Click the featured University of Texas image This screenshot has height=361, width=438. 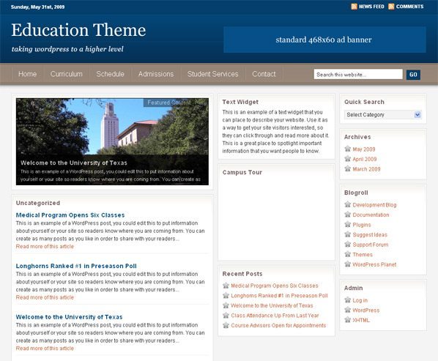click(112, 141)
